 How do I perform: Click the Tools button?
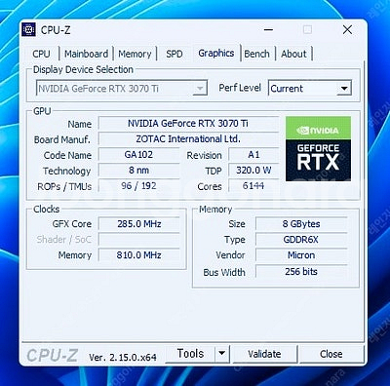click(190, 354)
